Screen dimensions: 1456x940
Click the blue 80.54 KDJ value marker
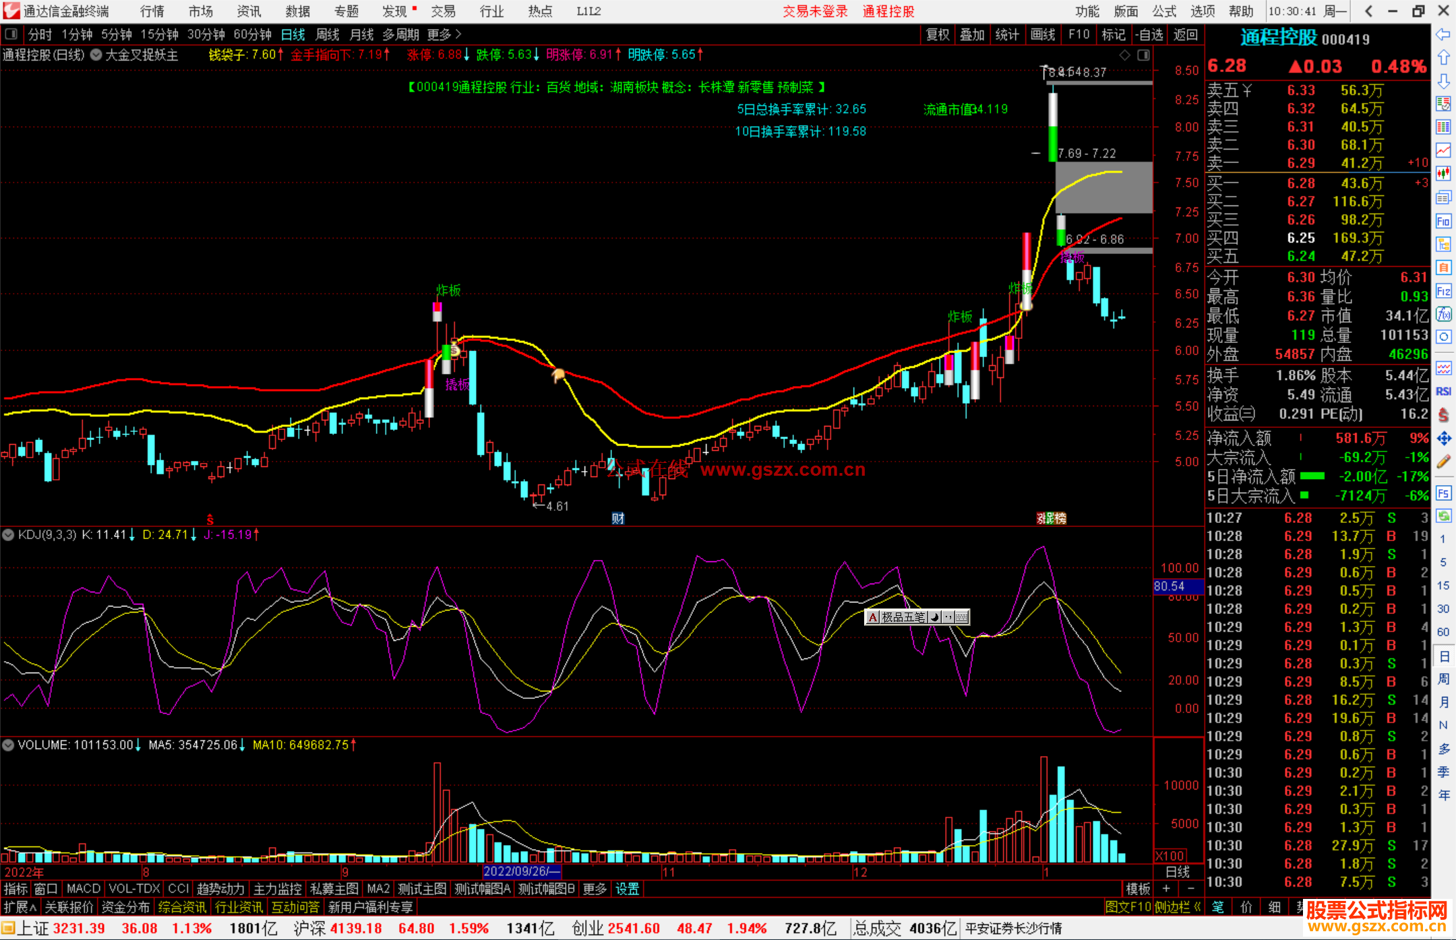[x=1178, y=586]
